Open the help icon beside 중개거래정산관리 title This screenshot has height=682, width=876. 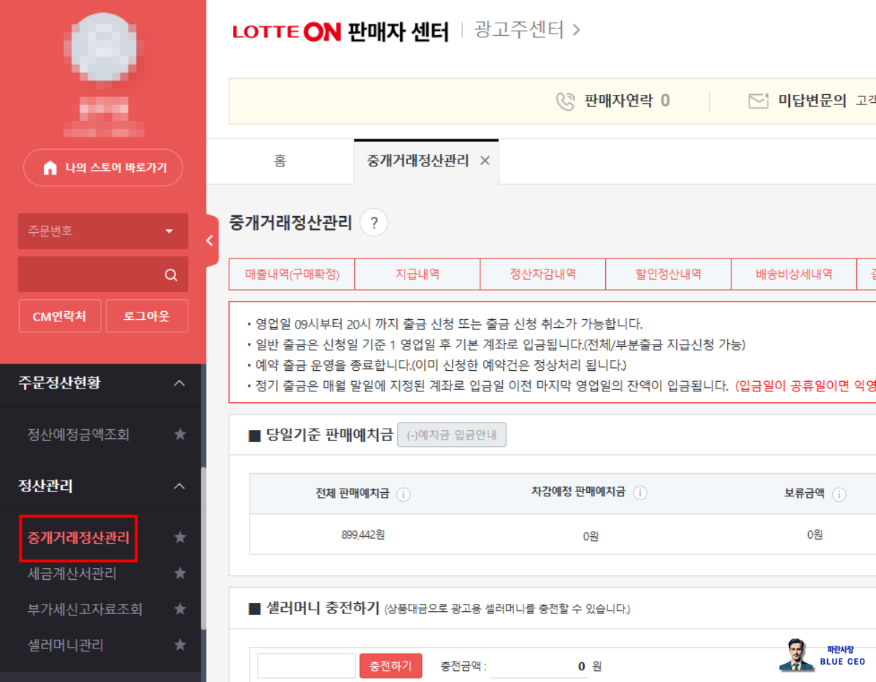[373, 222]
